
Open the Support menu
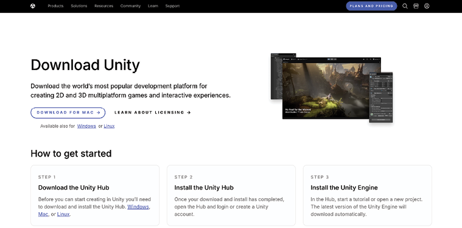(x=172, y=6)
